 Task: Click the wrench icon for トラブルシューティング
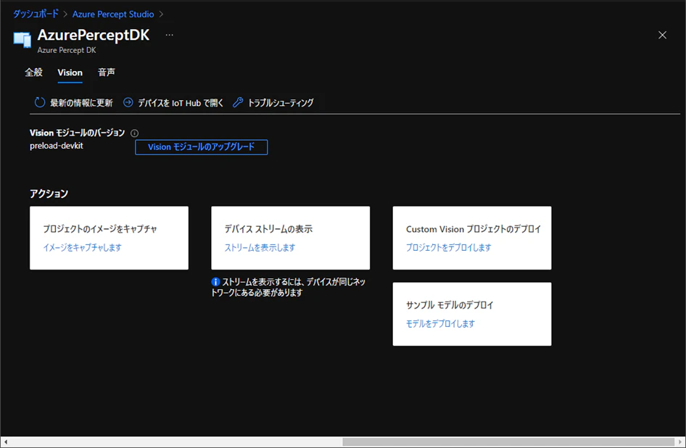tap(238, 102)
